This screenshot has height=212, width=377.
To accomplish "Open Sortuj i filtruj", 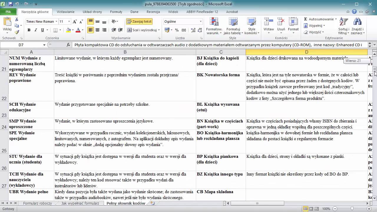I will 343,26.
